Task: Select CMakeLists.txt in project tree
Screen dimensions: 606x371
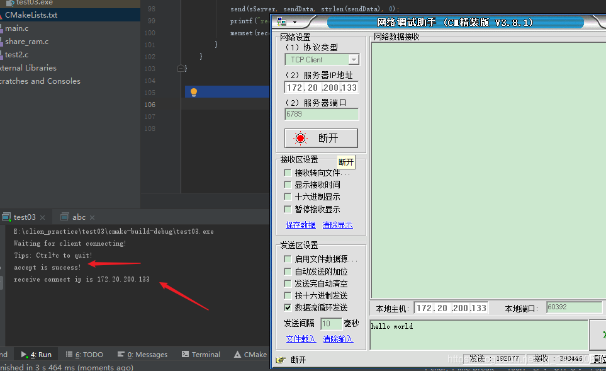Action: pyautogui.click(x=31, y=15)
